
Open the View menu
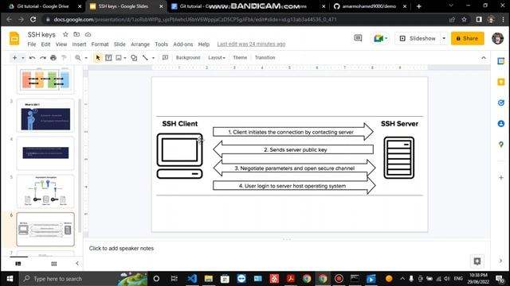coord(61,44)
